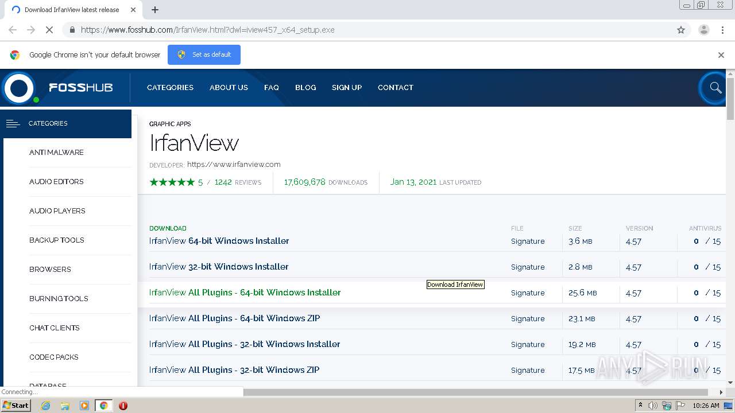Download All Plugins 64-bit Windows Installer
The height and width of the screenshot is (413, 735).
245,293
